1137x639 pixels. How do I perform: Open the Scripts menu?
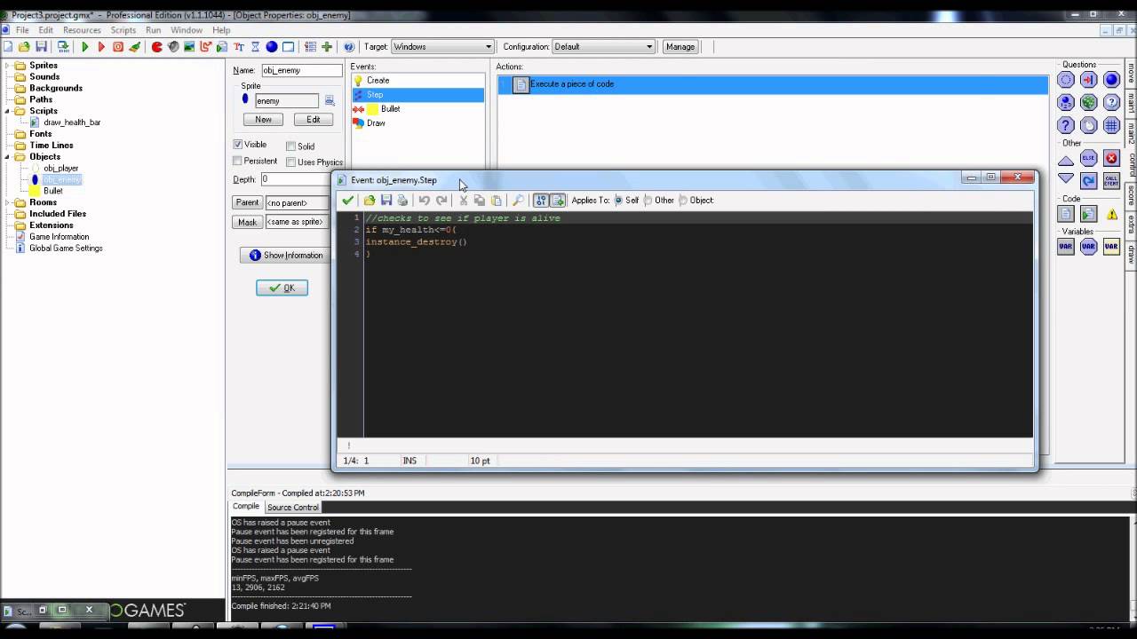pos(123,30)
